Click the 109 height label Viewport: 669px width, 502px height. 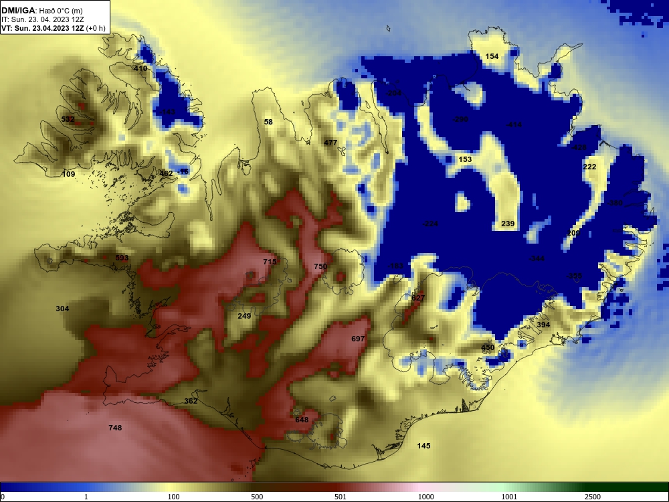tap(68, 174)
